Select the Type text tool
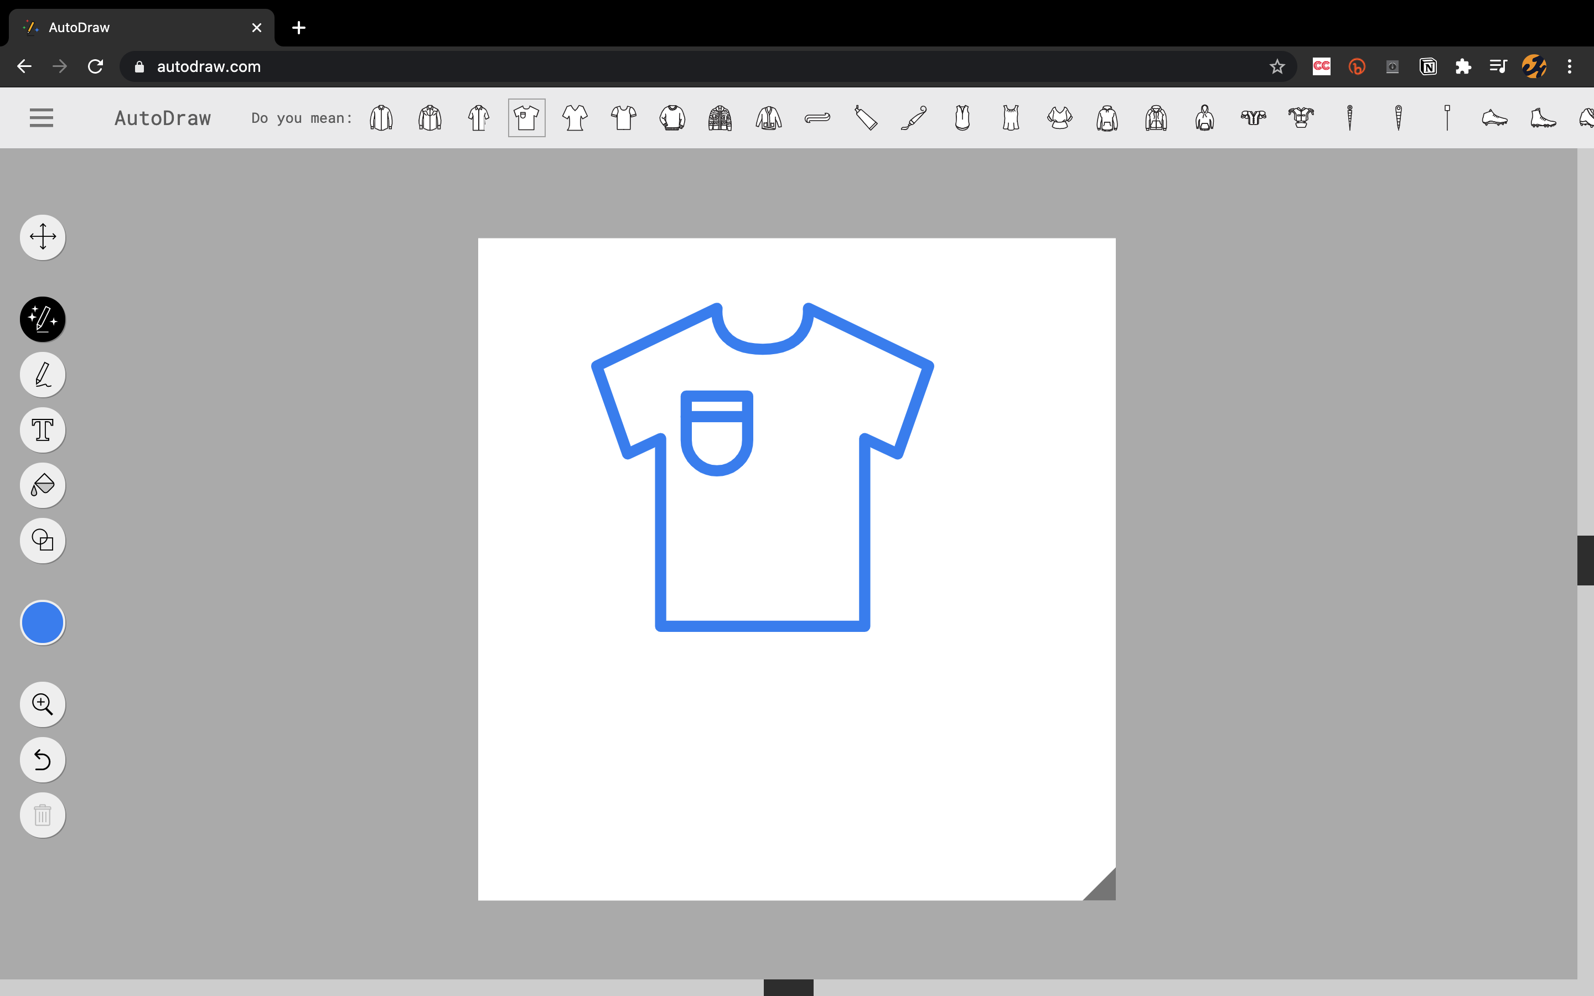The height and width of the screenshot is (996, 1594). (x=43, y=430)
